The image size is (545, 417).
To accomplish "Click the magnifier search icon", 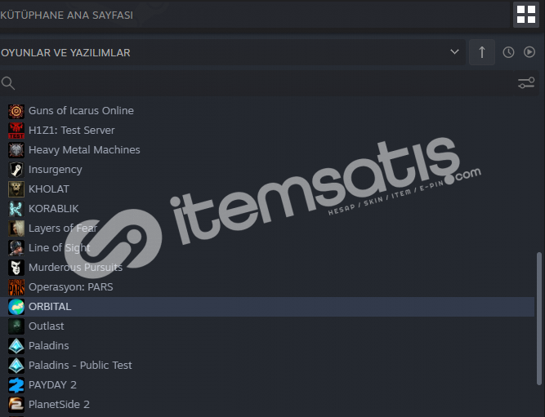I will pos(7,83).
